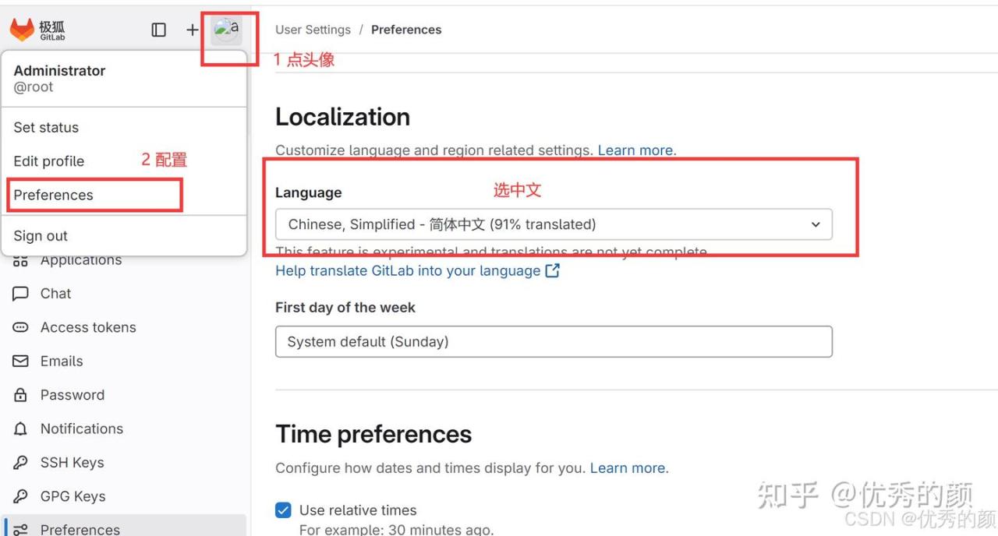The height and width of the screenshot is (536, 998).
Task: Click Set status in the user menu
Action: (46, 128)
